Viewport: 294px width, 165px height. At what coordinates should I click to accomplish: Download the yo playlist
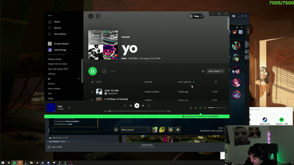(104, 71)
